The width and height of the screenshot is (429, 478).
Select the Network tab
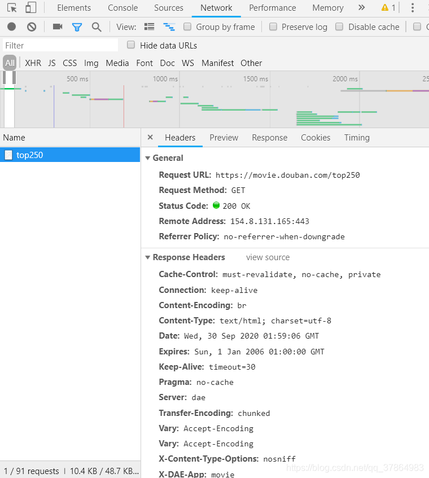click(216, 8)
